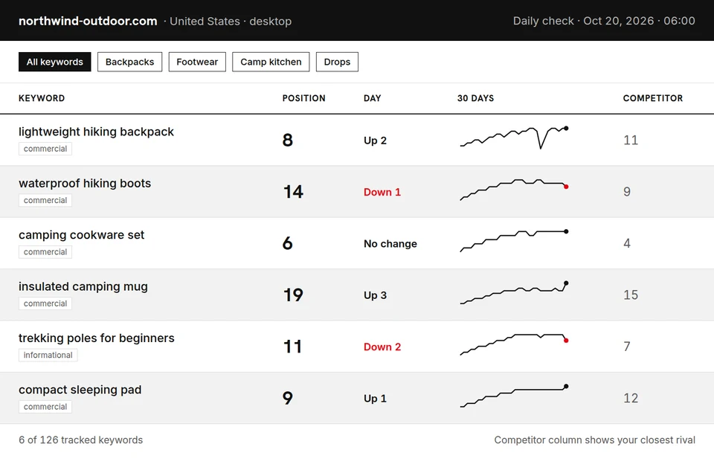Open the 30-day sparkline for waterproof hiking boots

pos(514,190)
